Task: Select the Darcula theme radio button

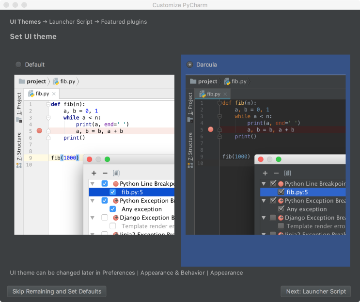Action: coord(189,64)
